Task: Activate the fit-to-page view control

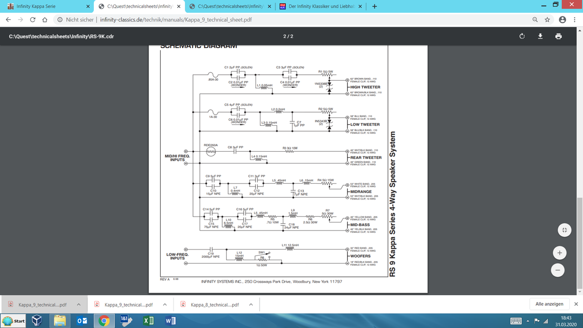Action: pyautogui.click(x=564, y=230)
